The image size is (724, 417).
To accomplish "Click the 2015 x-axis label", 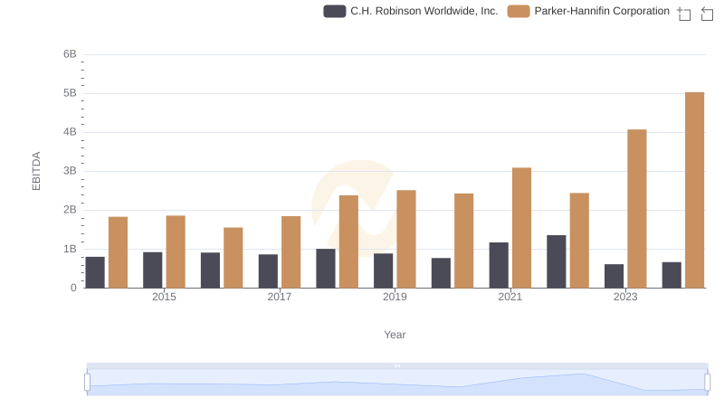I will click(x=164, y=297).
